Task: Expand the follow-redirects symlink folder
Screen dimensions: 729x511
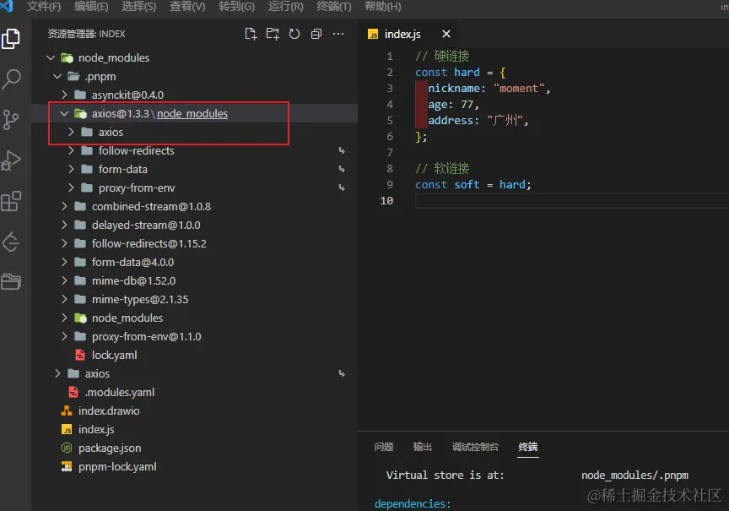Action: pos(71,151)
